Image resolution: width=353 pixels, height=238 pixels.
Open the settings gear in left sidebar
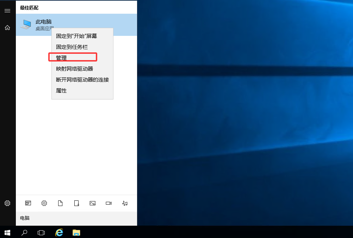tap(7, 203)
